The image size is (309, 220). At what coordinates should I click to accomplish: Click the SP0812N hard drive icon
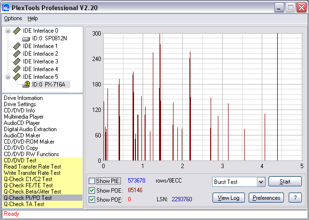pyautogui.click(x=26, y=39)
